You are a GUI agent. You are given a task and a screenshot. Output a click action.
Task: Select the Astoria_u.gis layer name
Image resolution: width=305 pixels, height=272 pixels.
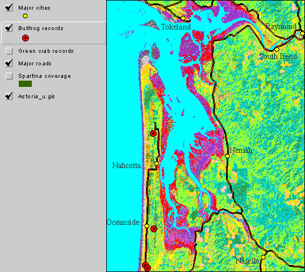coord(36,97)
